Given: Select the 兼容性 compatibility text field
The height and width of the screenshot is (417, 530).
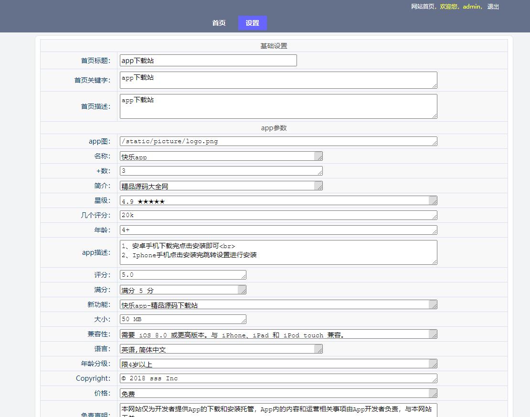Looking at the screenshot, I should click(275, 334).
